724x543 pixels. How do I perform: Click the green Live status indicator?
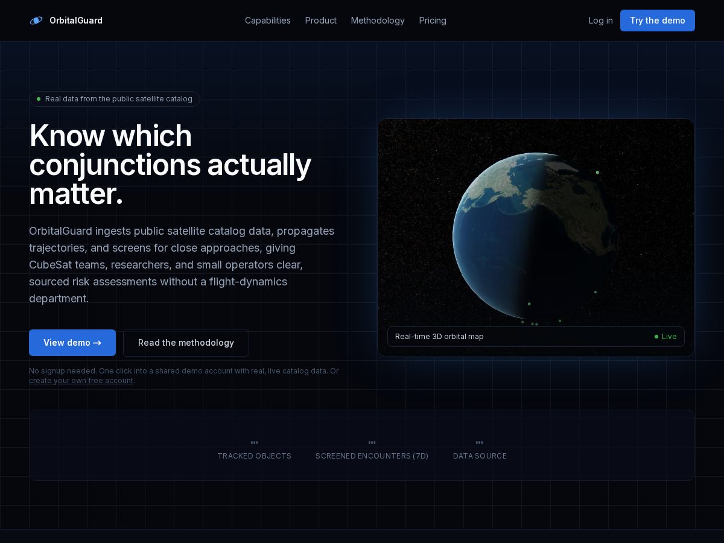(x=665, y=337)
